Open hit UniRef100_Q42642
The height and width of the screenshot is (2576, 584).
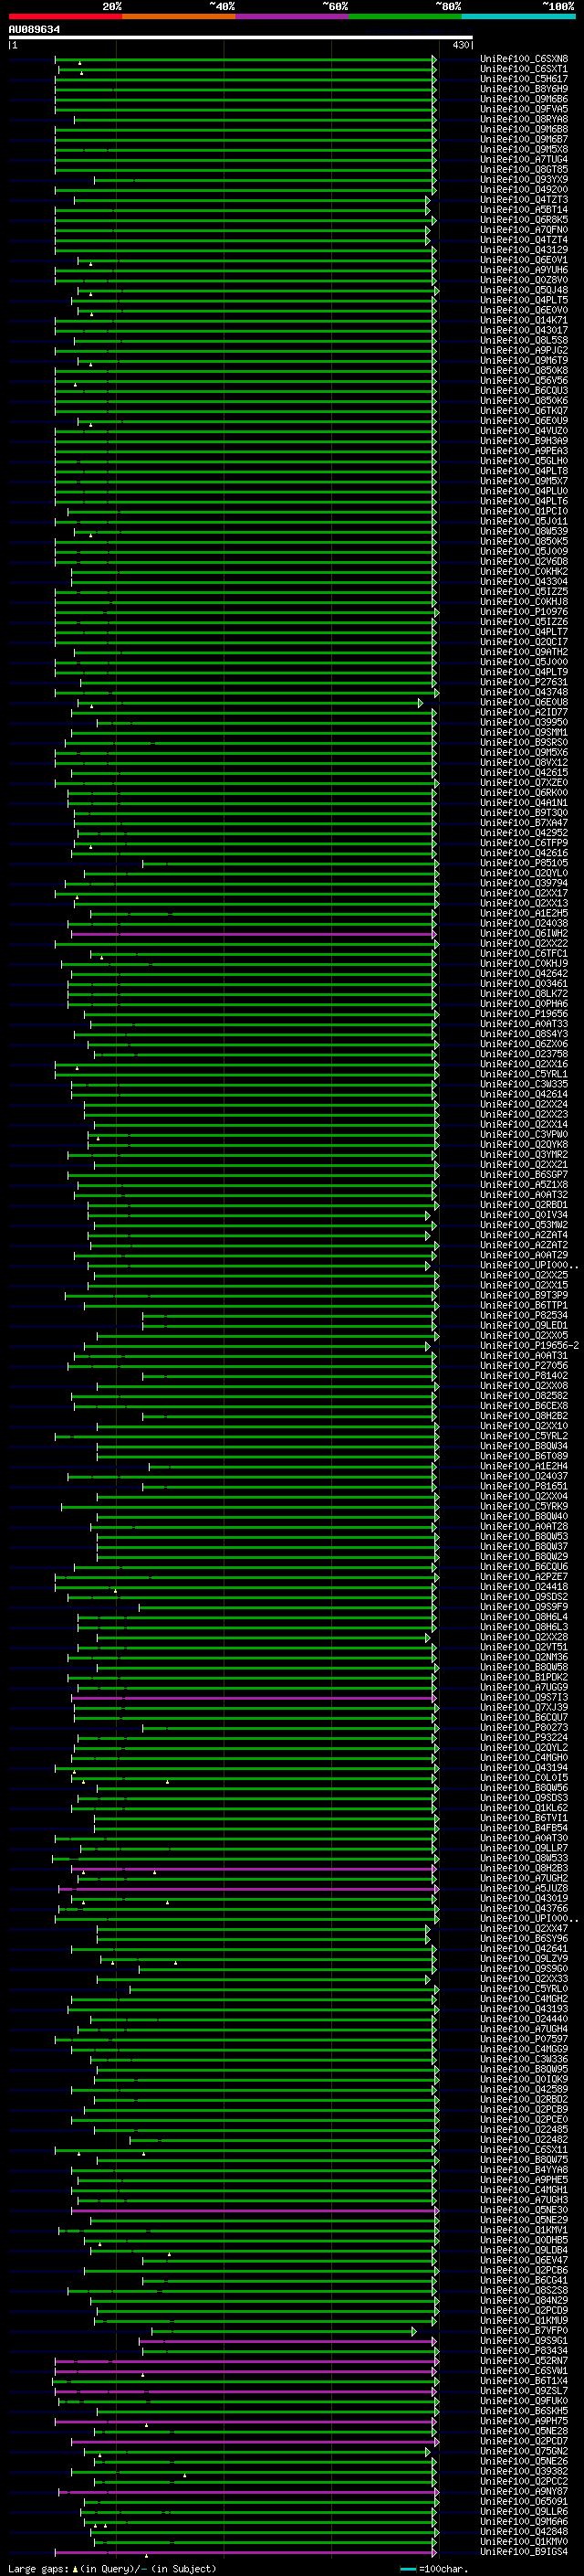523,974
